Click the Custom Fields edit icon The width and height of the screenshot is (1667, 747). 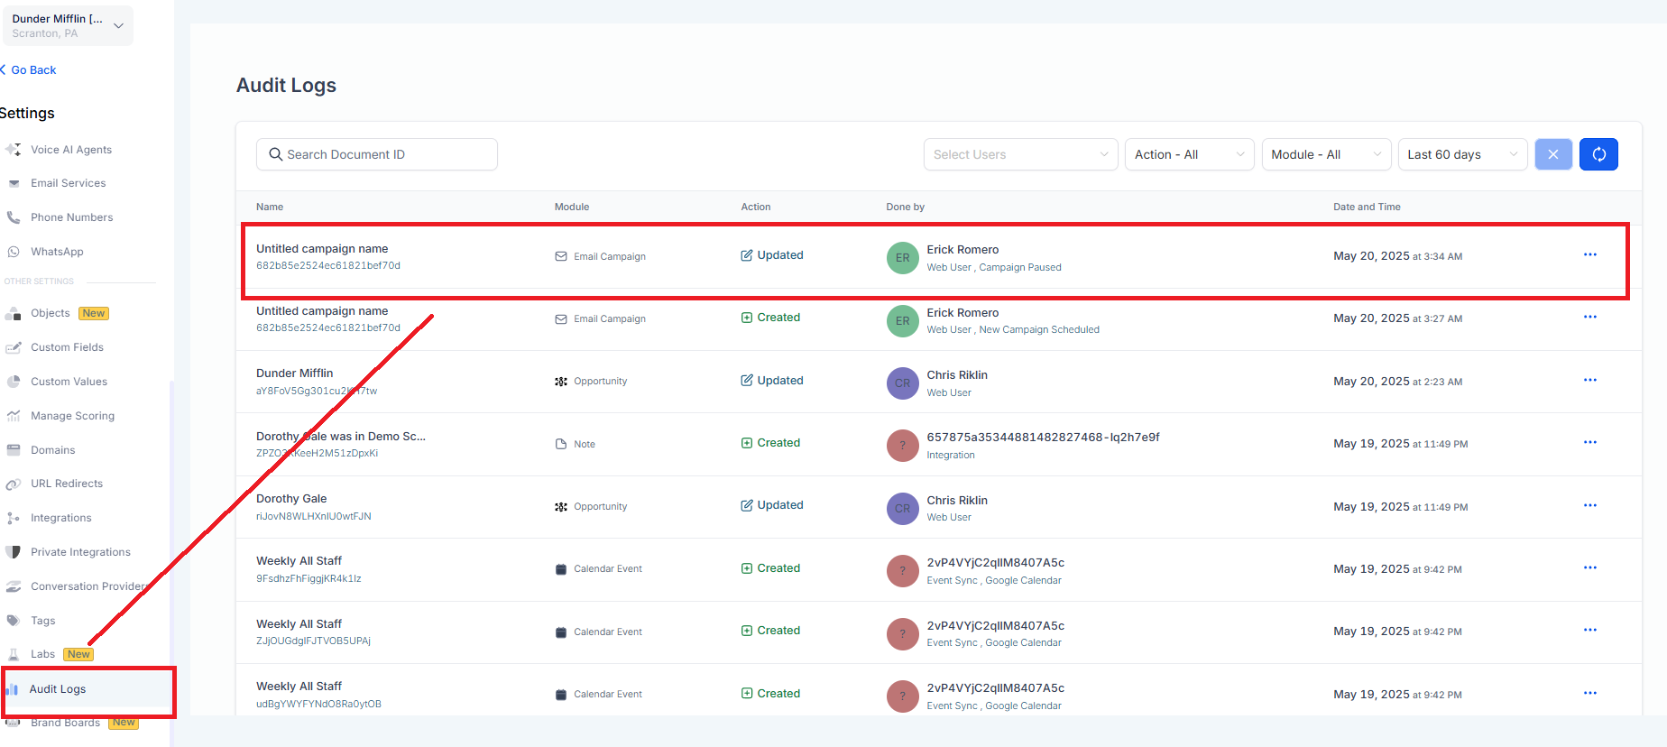pos(14,347)
